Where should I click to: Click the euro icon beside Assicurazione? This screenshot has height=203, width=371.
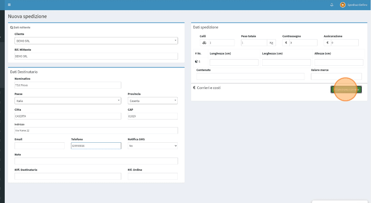point(327,43)
